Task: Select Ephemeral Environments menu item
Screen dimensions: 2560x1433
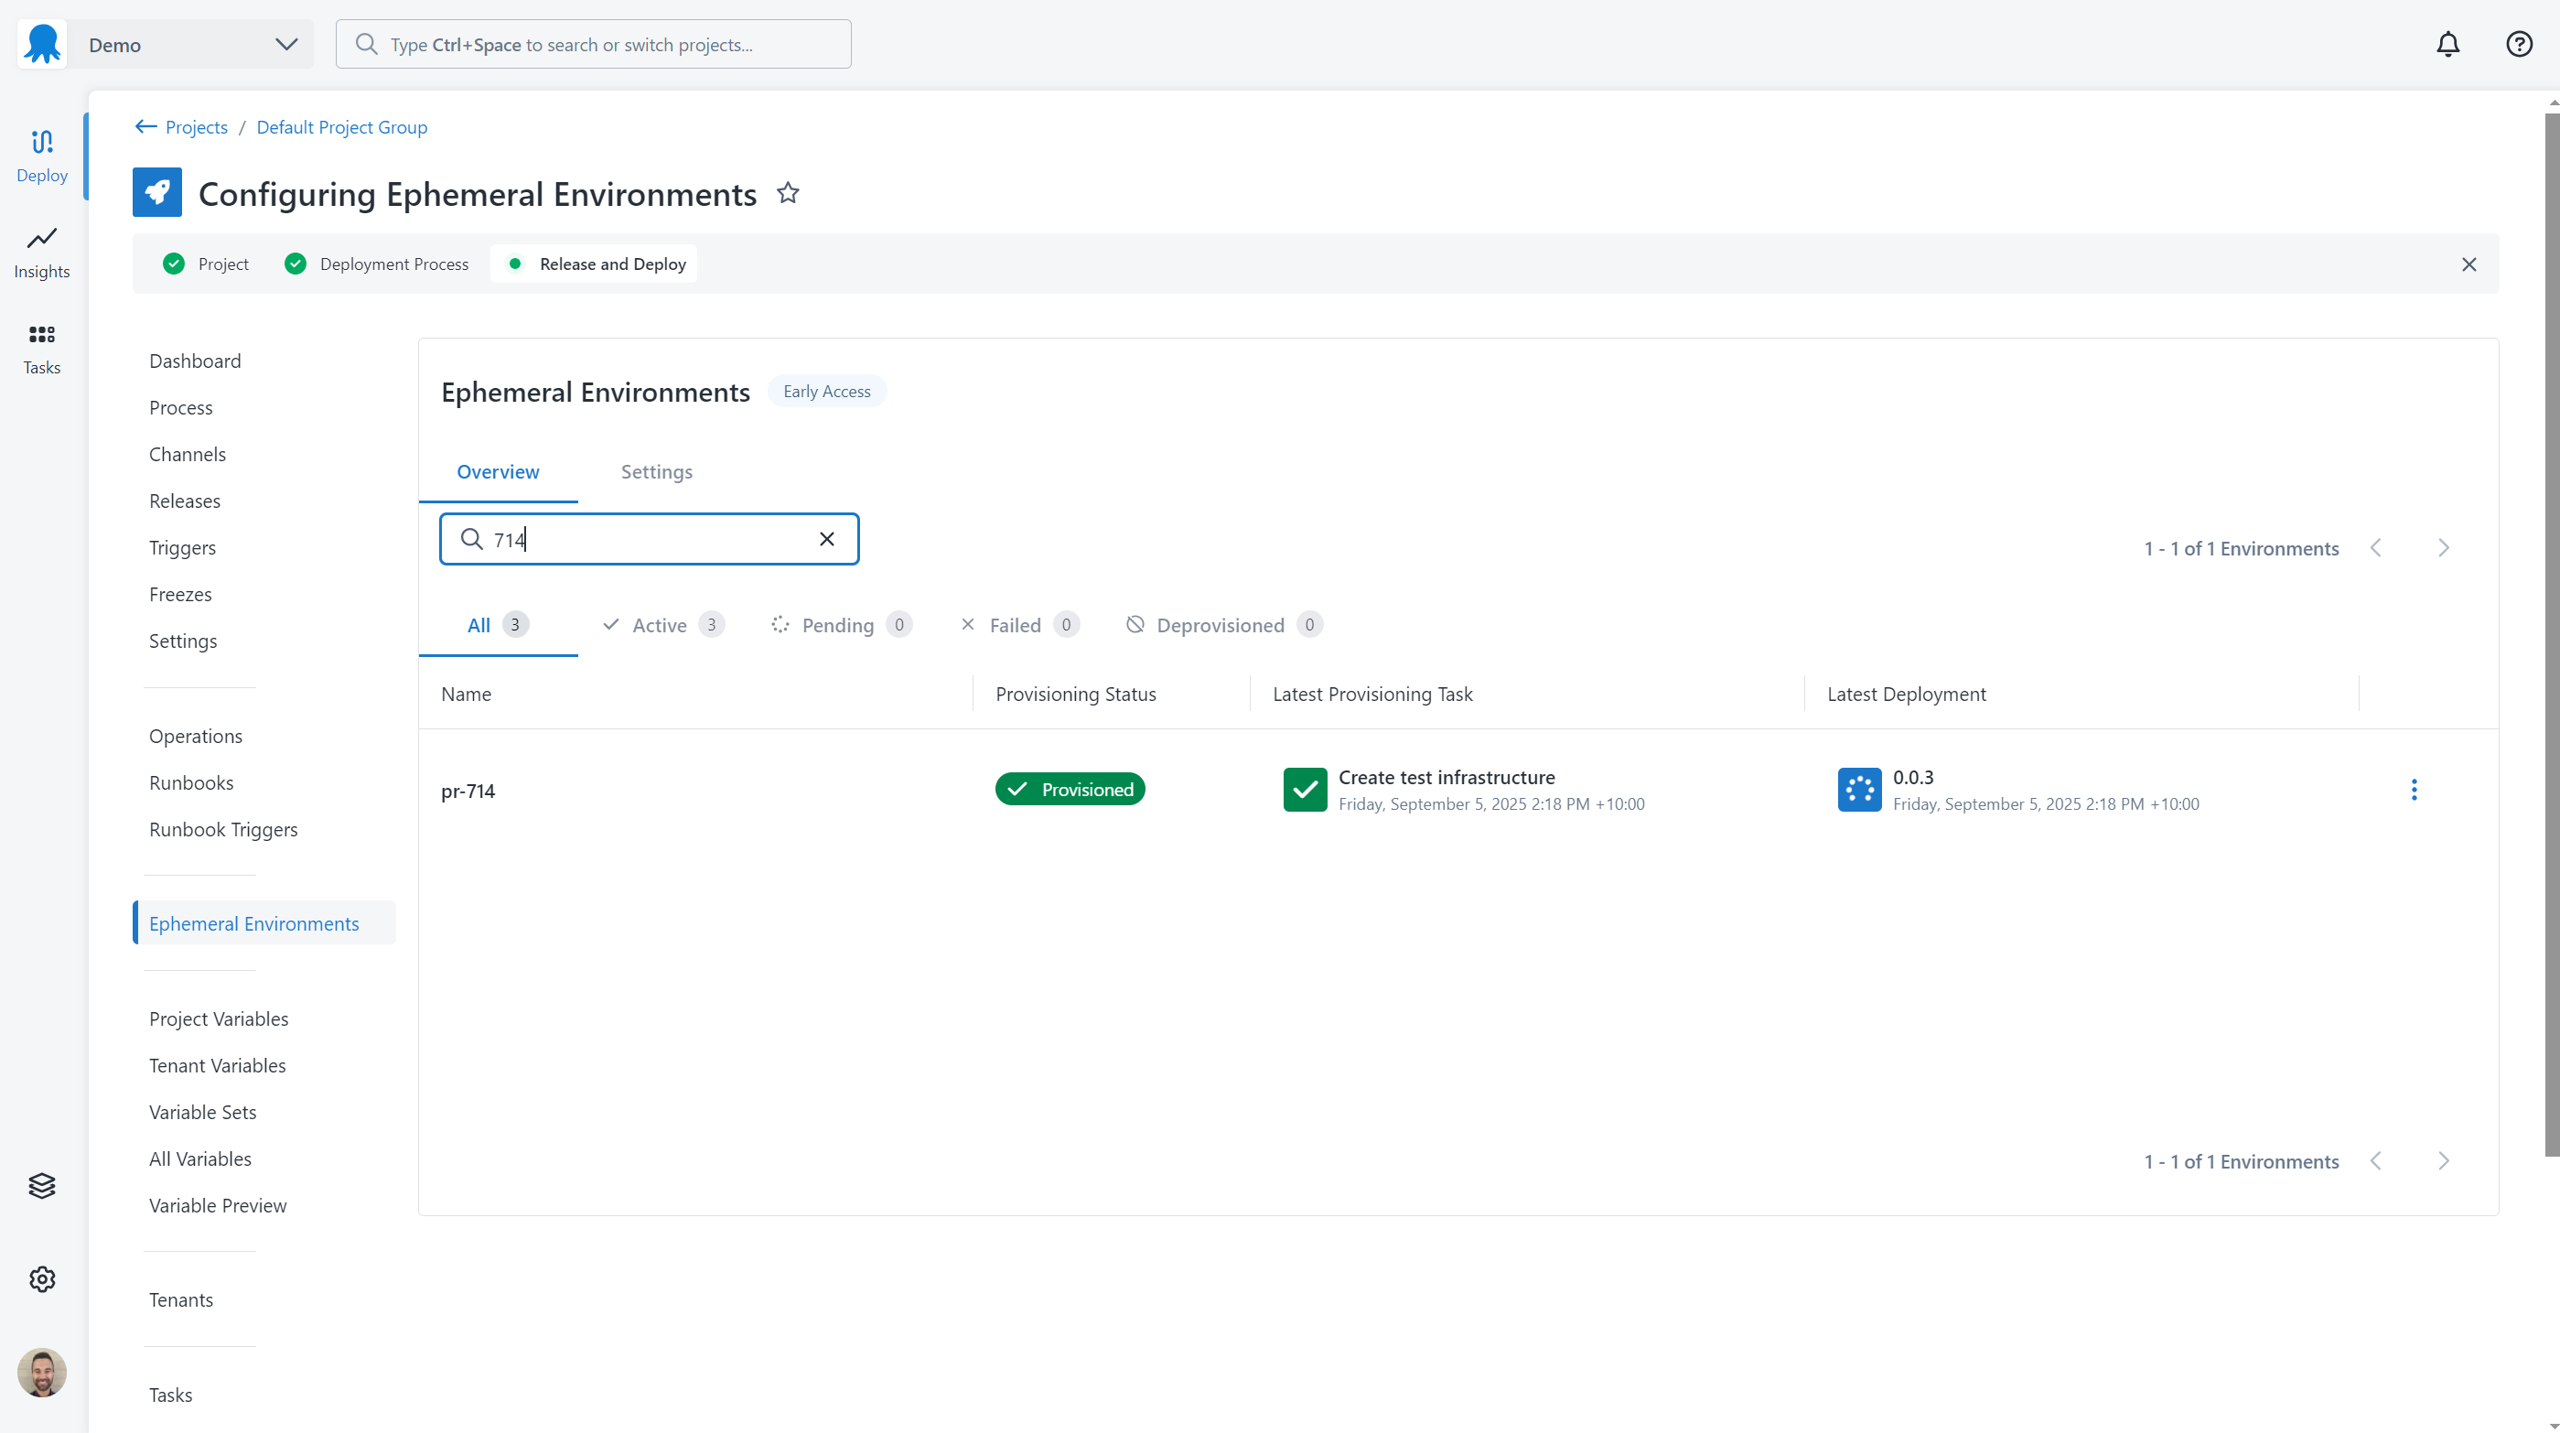Action: click(264, 923)
